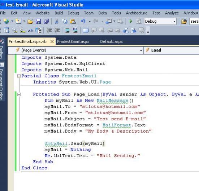This screenshot has width=199, height=191.
Task: Open the Edit menu
Action: point(14,13)
